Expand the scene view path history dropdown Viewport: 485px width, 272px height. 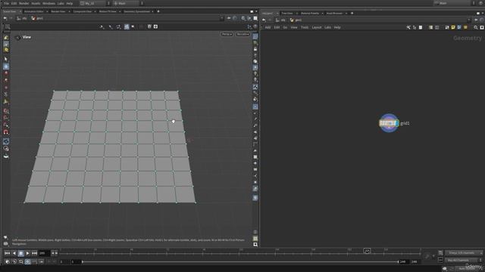click(222, 18)
